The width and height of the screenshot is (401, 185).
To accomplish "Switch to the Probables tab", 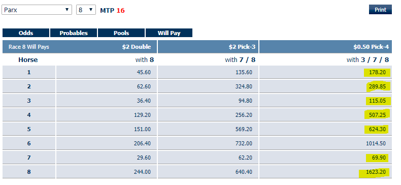I will (74, 33).
